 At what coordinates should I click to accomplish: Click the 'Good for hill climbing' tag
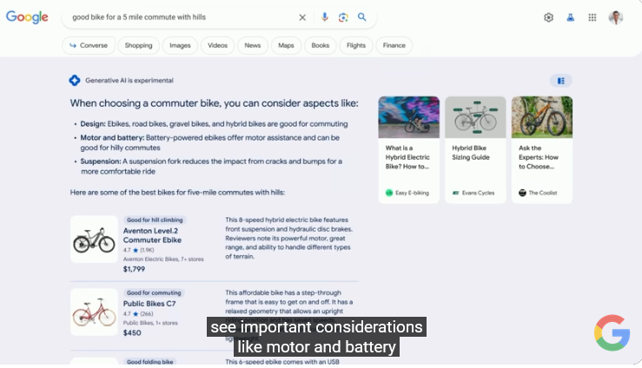pos(155,220)
